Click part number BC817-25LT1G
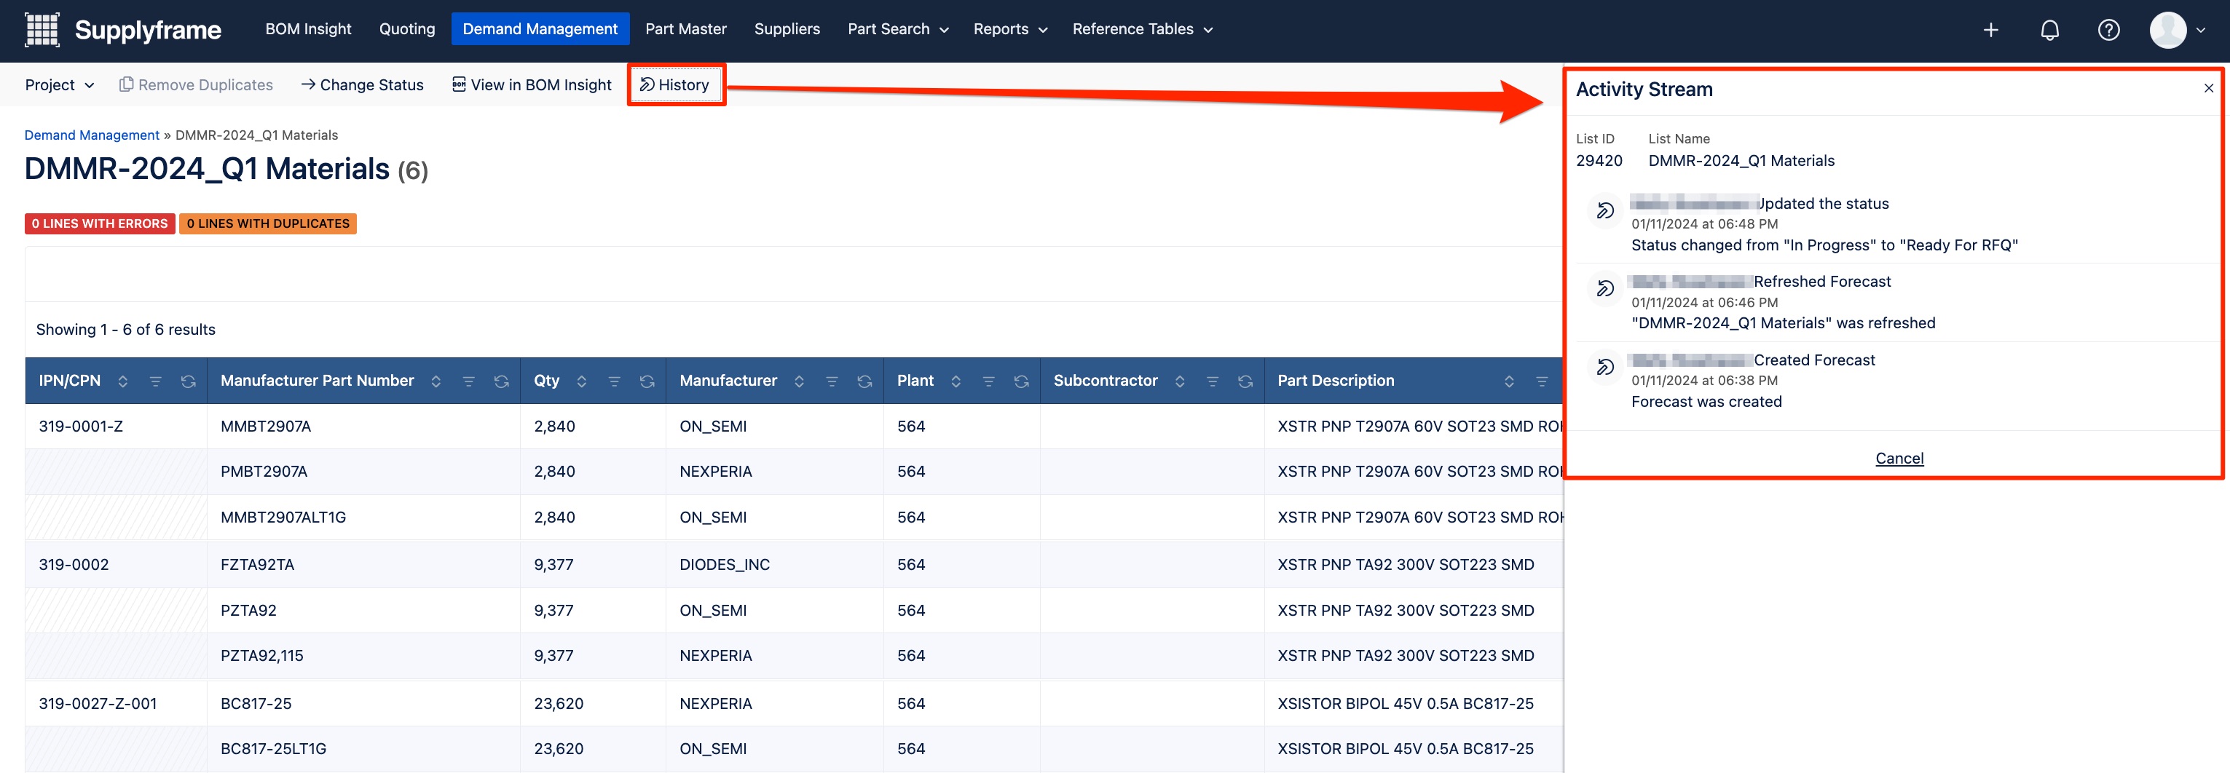The height and width of the screenshot is (773, 2230). (x=274, y=749)
